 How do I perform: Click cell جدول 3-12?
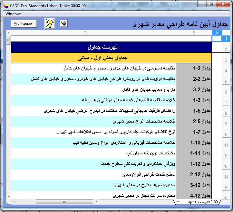pos(194,185)
